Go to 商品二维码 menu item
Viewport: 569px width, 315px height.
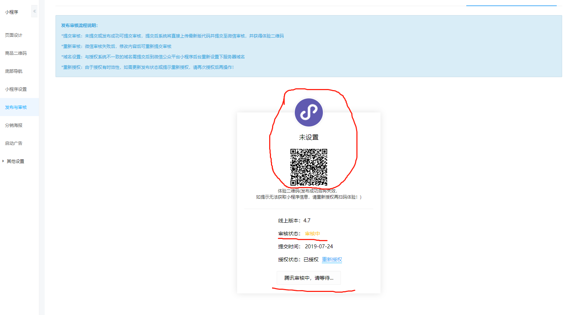(x=16, y=53)
